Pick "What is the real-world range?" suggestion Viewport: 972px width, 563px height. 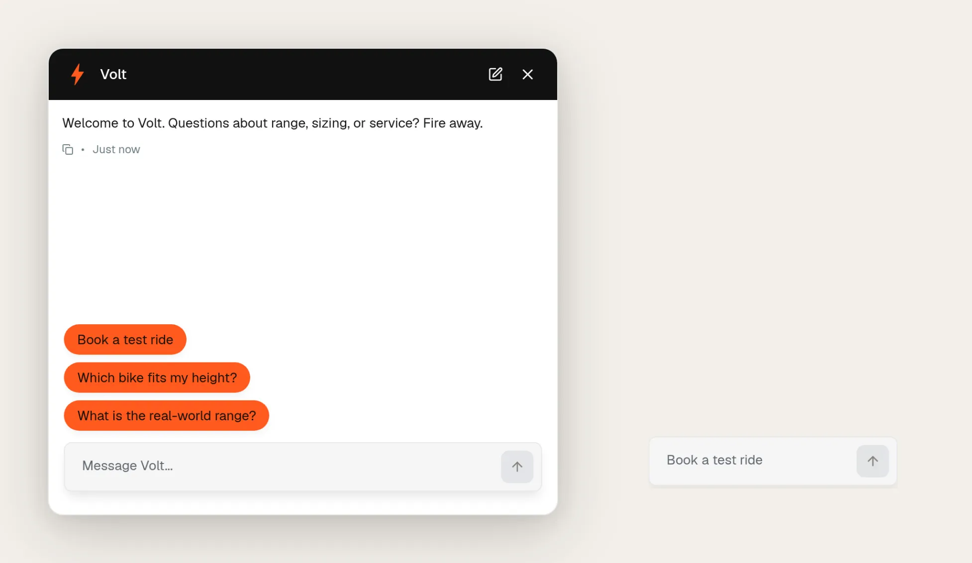(x=167, y=415)
